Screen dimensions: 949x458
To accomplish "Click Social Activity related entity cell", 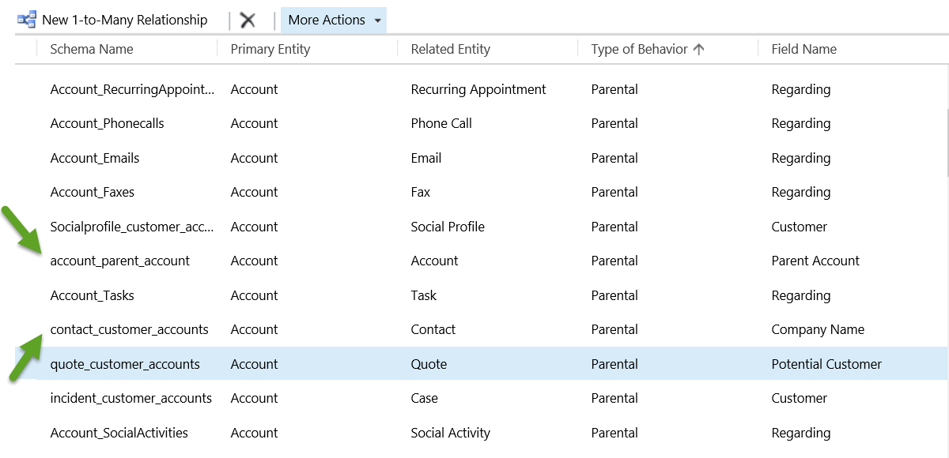I will [x=451, y=433].
